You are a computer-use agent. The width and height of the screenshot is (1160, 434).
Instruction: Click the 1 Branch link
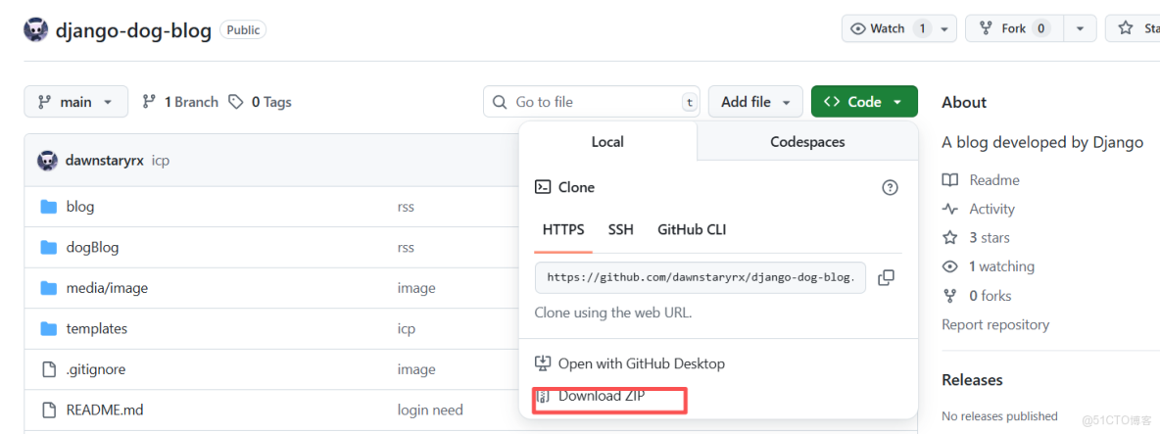pyautogui.click(x=181, y=102)
